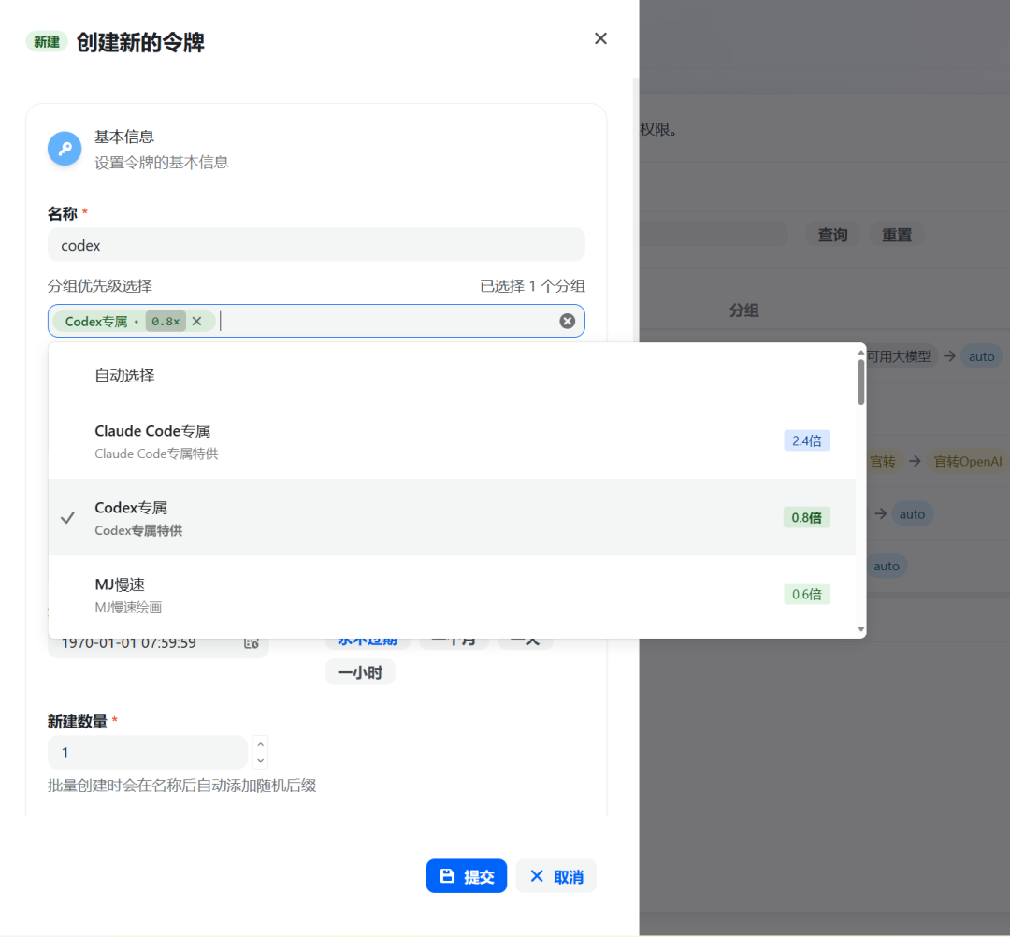Click the checkmark icon next to Codex专属
The width and height of the screenshot is (1010, 937).
(x=67, y=517)
